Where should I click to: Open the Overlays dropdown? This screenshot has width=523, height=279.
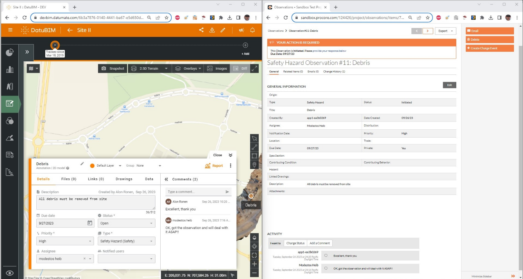coord(188,68)
